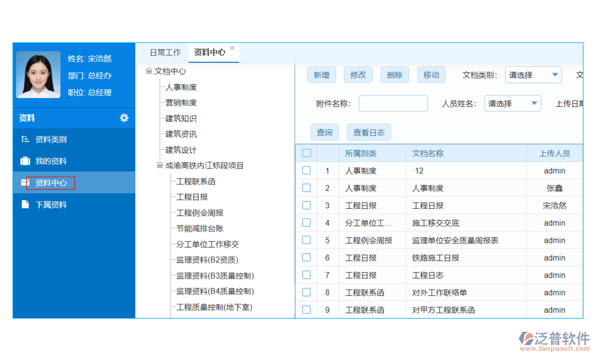Tick the checkbox beside 铁路施工日报 row
The width and height of the screenshot is (596, 358).
pos(306,257)
